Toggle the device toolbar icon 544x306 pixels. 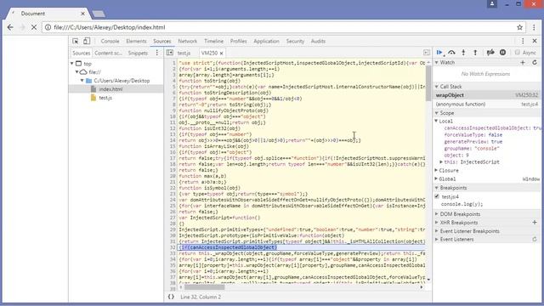(x=87, y=41)
